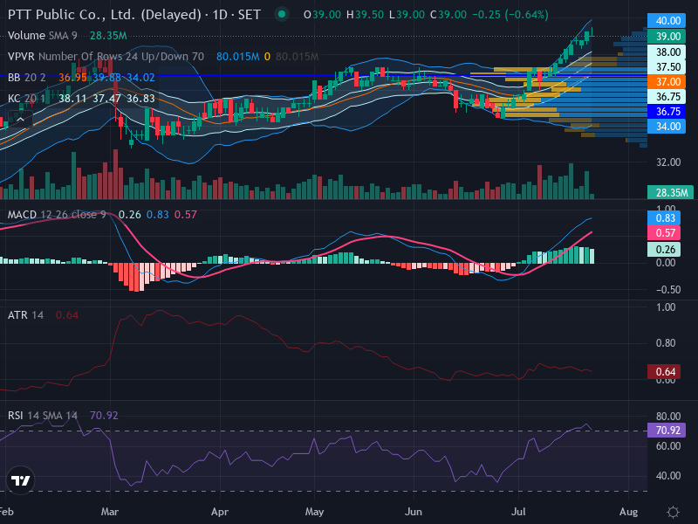Select the KC 20 1 indicator legend
The image size is (698, 524).
pos(26,99)
